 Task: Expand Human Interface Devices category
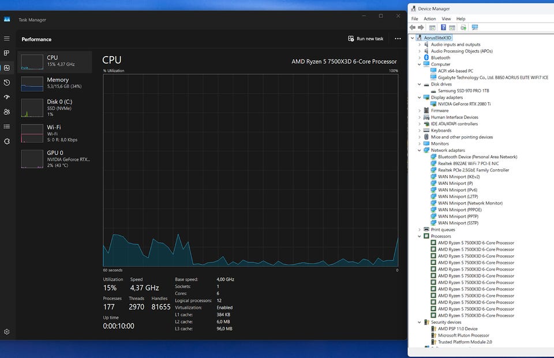[x=420, y=117]
